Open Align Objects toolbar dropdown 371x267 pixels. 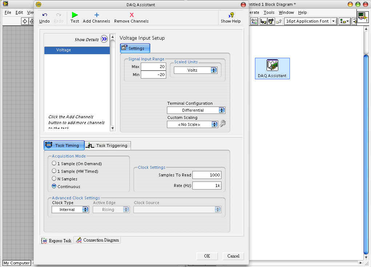point(344,21)
